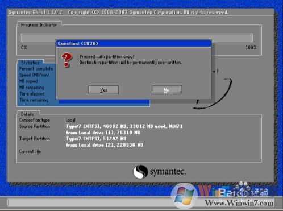Click the Windows orb watermark logo
The height and width of the screenshot is (211, 283).
tap(184, 196)
